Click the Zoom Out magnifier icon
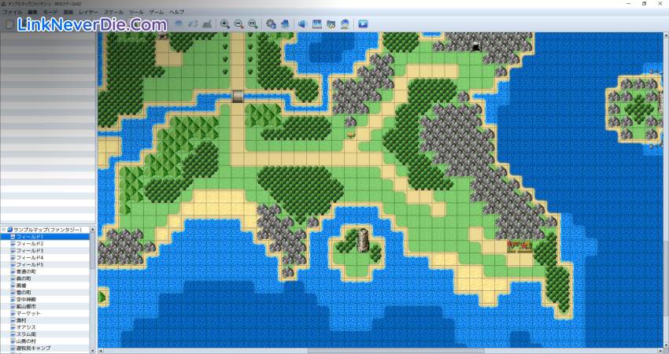Image resolution: width=669 pixels, height=354 pixels. 238,24
